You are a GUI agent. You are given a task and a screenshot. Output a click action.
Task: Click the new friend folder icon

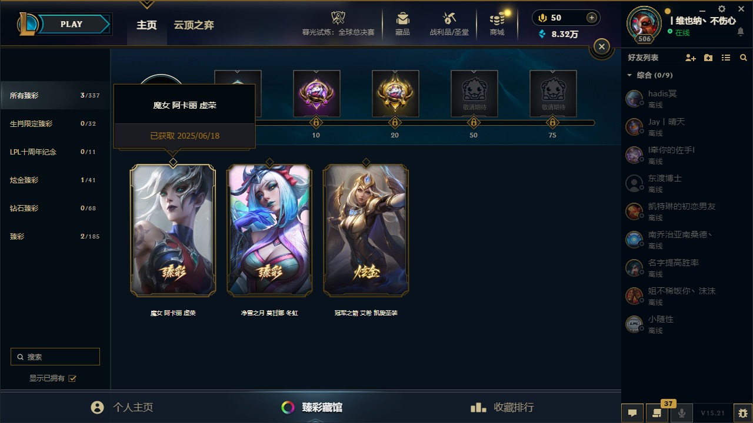[x=708, y=58]
